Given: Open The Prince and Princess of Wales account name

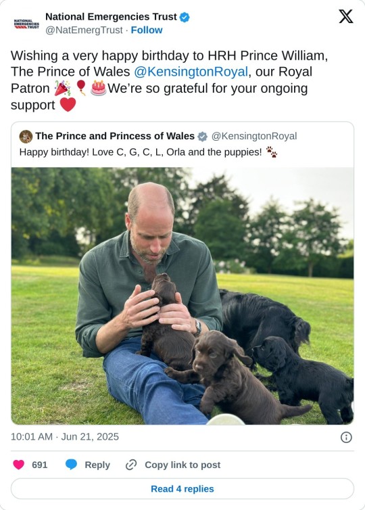Looking at the screenshot, I should (115, 136).
